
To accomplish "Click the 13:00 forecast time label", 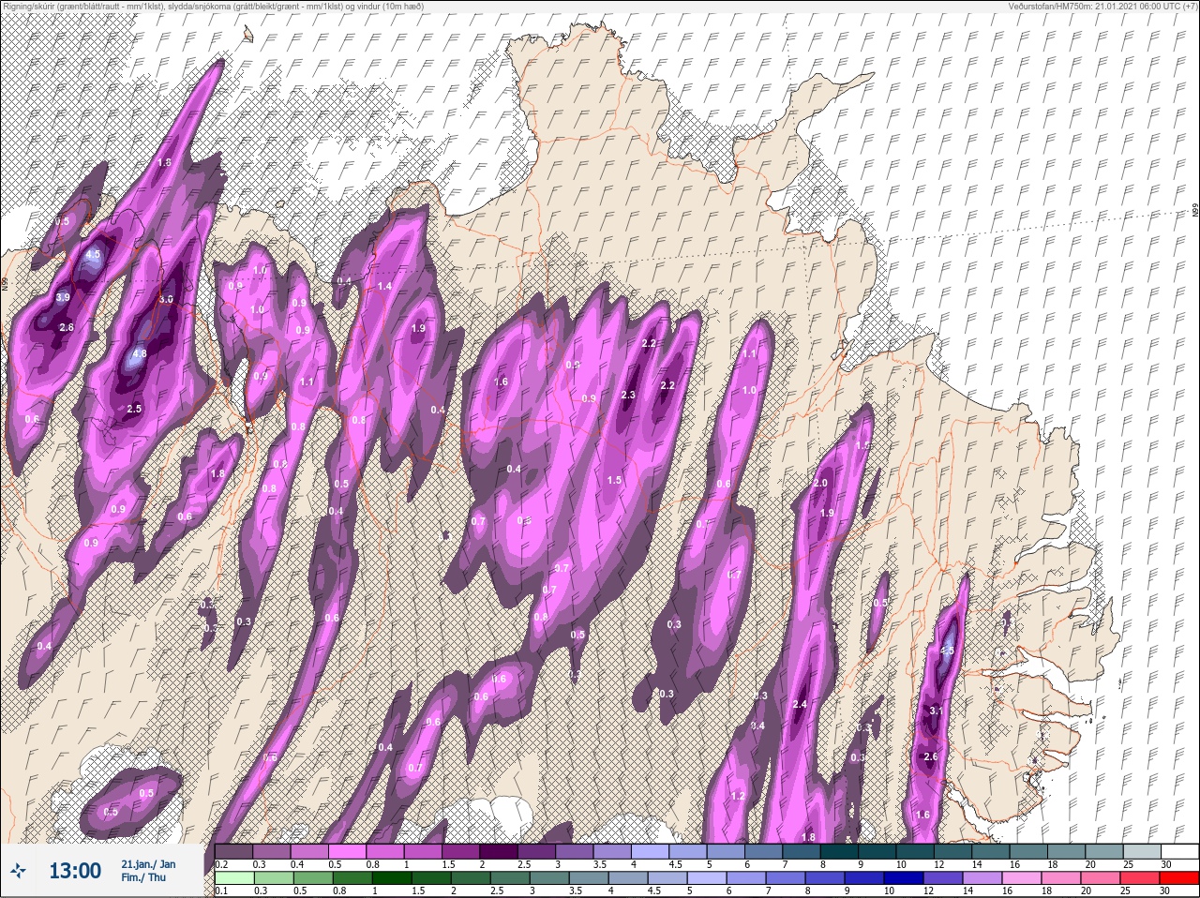I will [74, 871].
